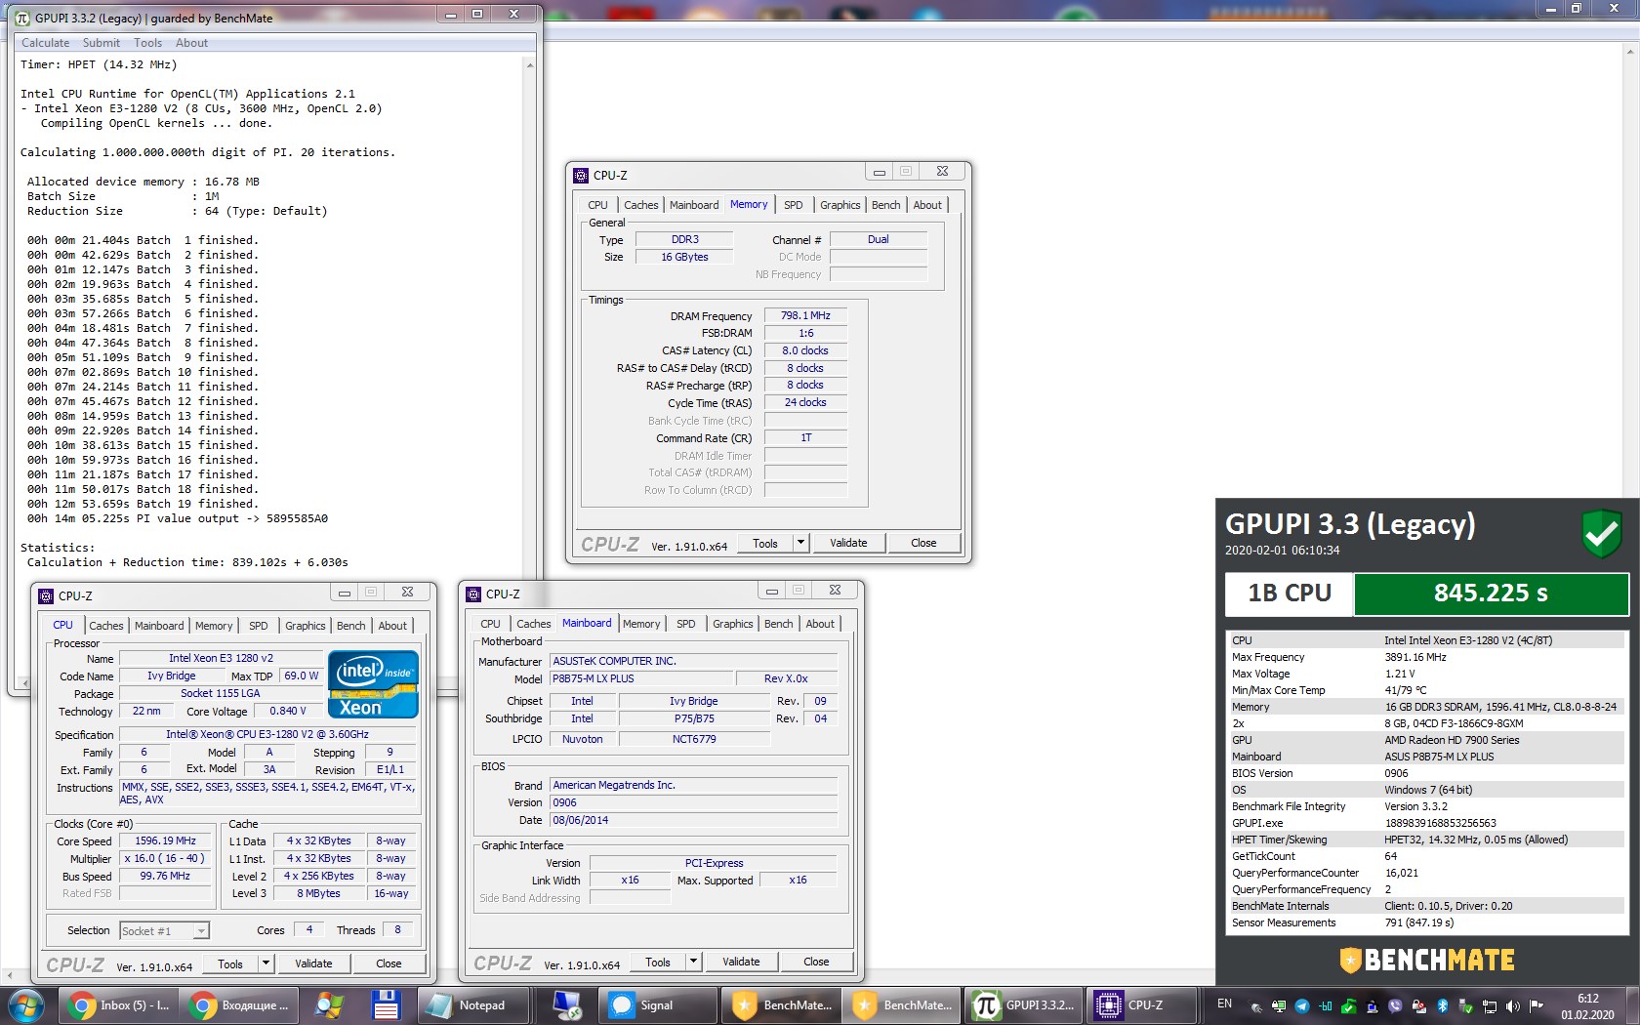Click the network connection tray icon
This screenshot has height=1025, width=1640.
tap(1490, 1005)
